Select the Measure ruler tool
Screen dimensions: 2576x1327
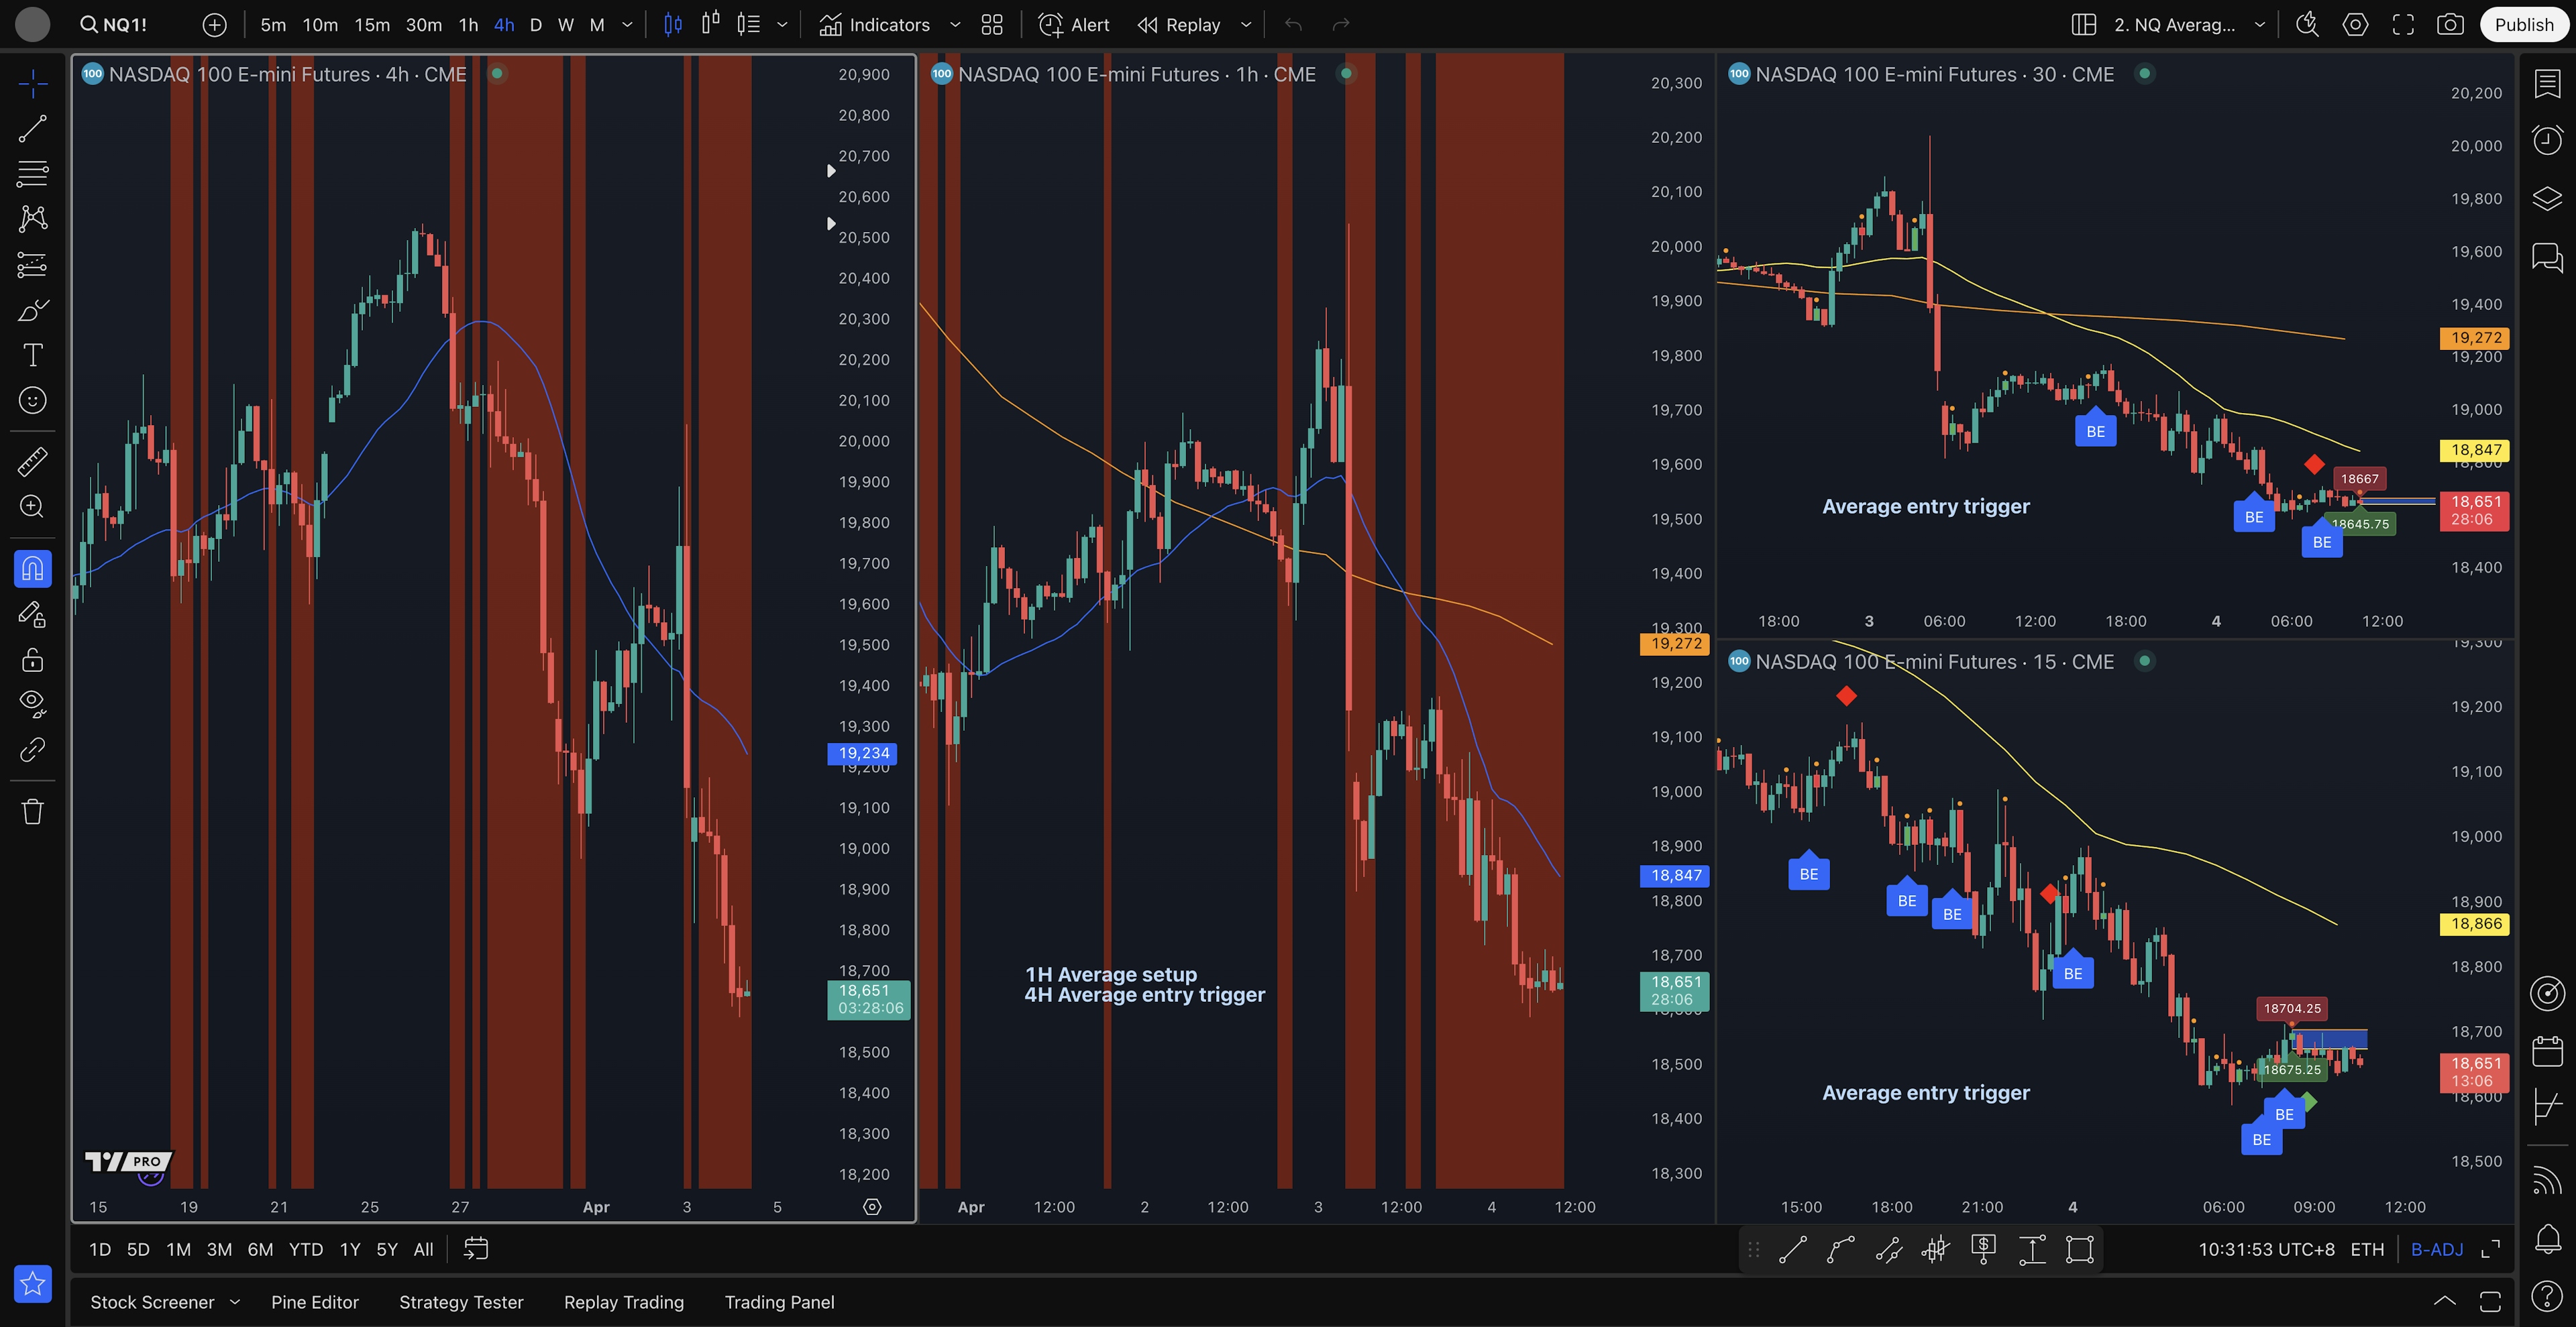tap(32, 461)
